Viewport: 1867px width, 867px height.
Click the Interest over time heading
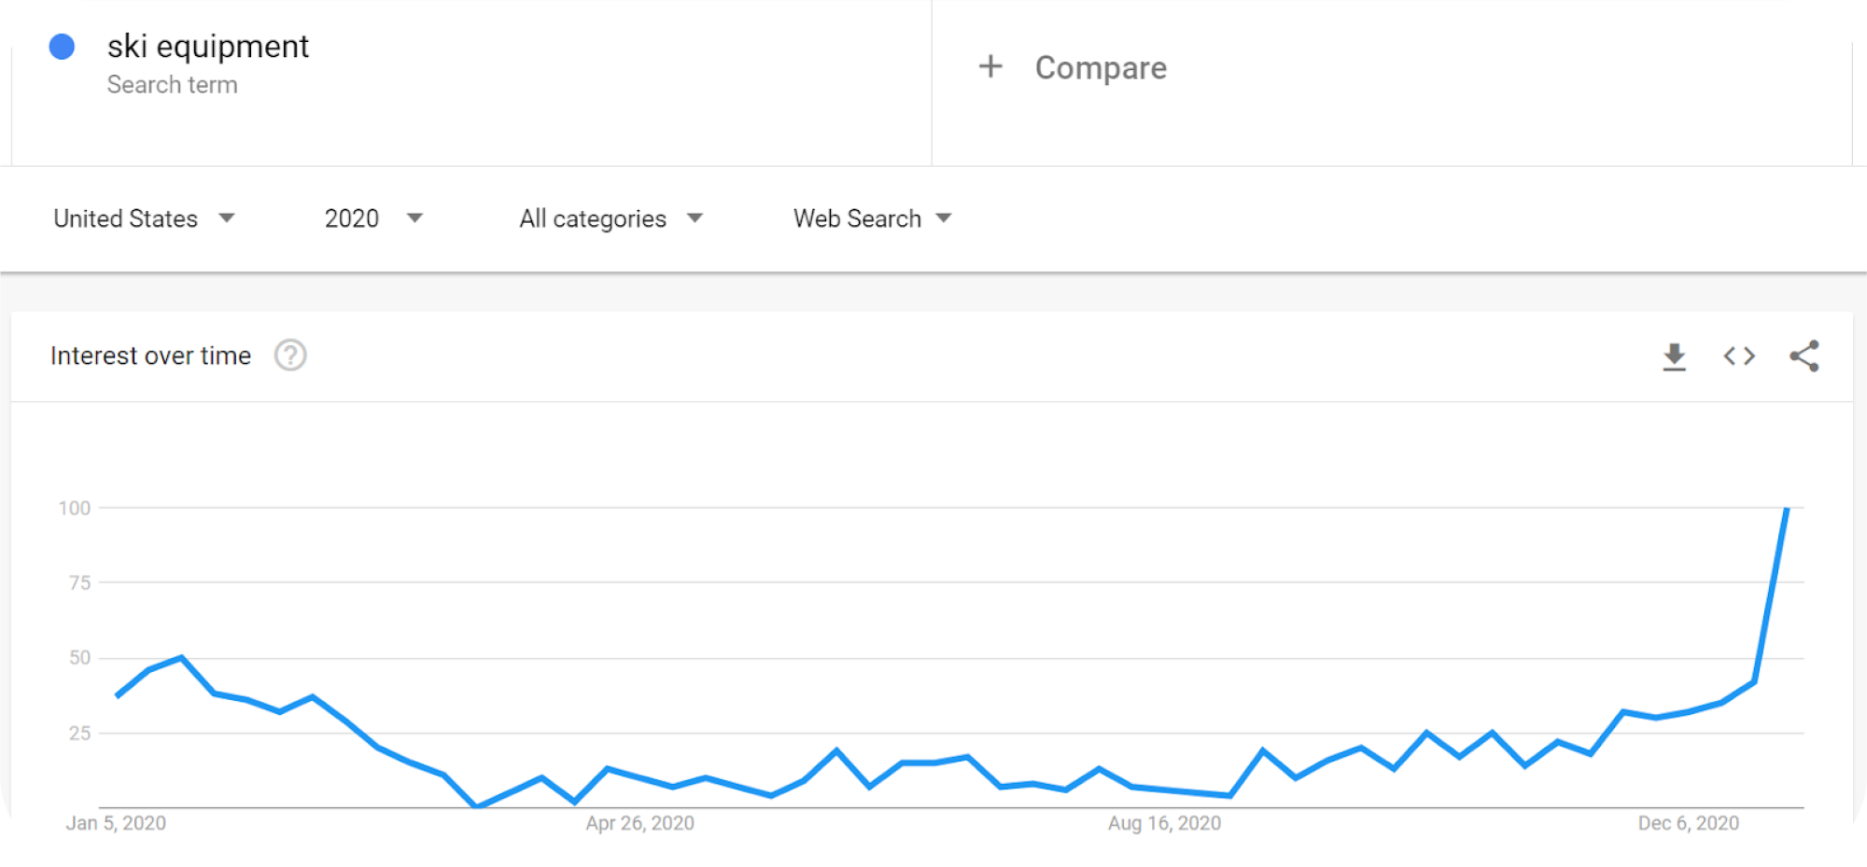pos(150,356)
